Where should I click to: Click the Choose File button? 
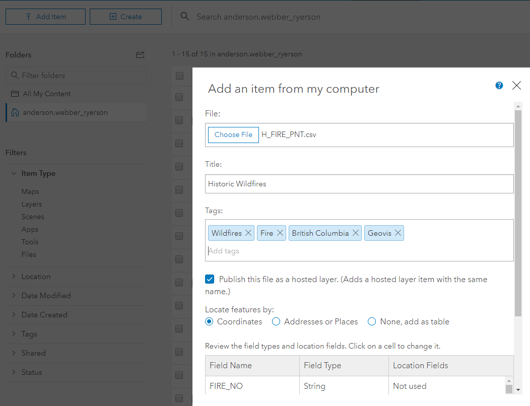[x=233, y=135]
